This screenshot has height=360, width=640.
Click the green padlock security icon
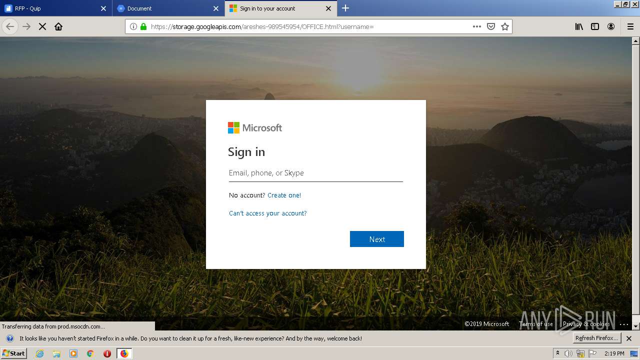point(143,26)
